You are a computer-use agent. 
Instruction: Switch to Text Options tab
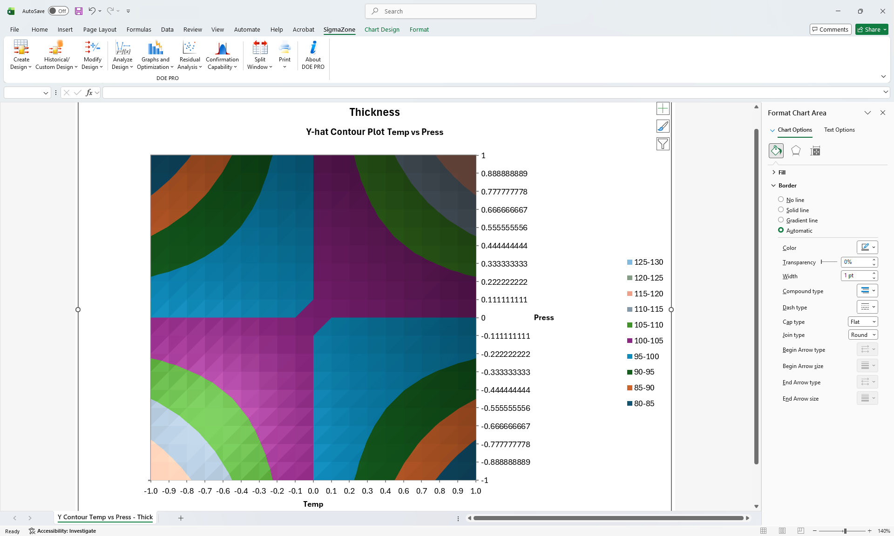tap(839, 130)
